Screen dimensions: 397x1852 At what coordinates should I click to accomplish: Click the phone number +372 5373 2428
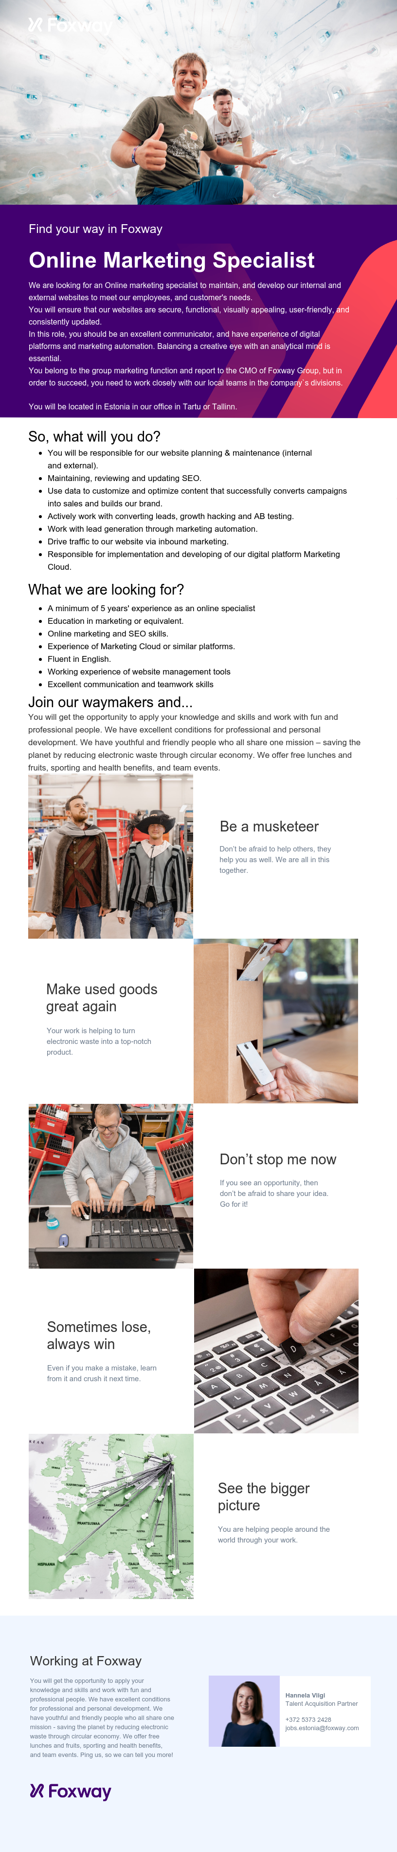coord(308,1720)
